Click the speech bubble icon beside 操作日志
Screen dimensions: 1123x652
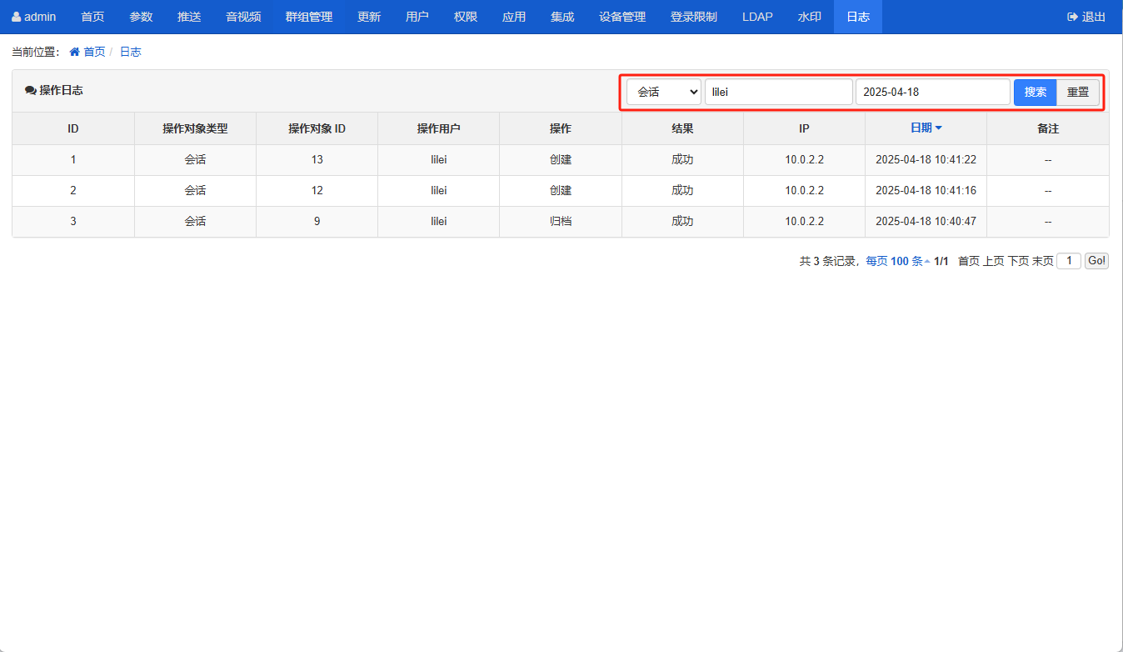31,91
